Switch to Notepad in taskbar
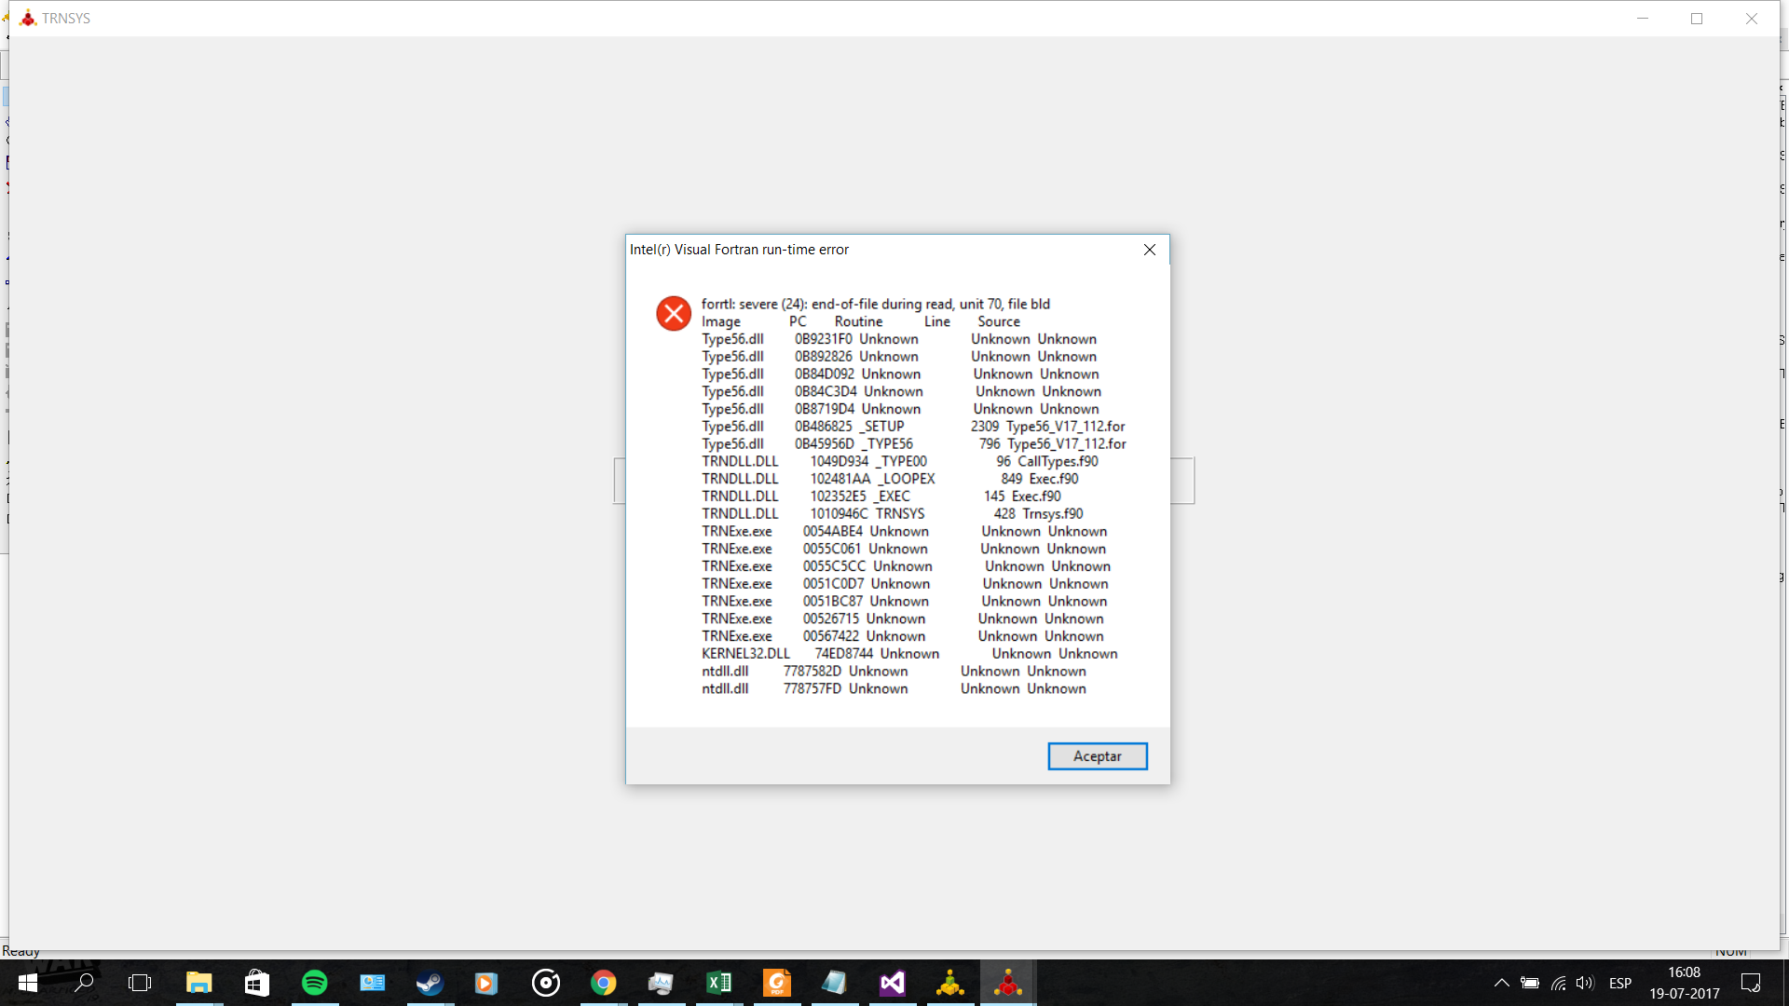 tap(835, 983)
